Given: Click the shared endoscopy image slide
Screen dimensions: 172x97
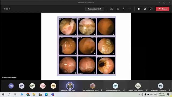Looking at the screenshot, I should [86, 46].
